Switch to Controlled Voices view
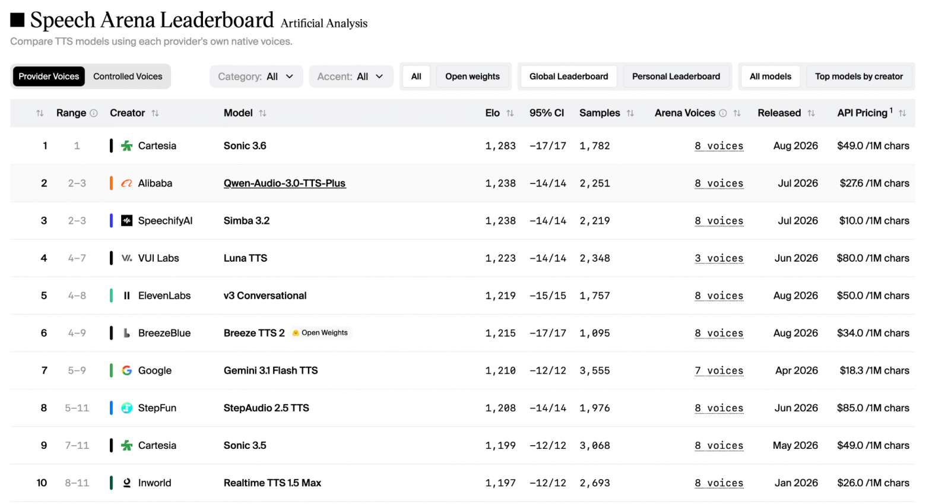 click(x=128, y=77)
